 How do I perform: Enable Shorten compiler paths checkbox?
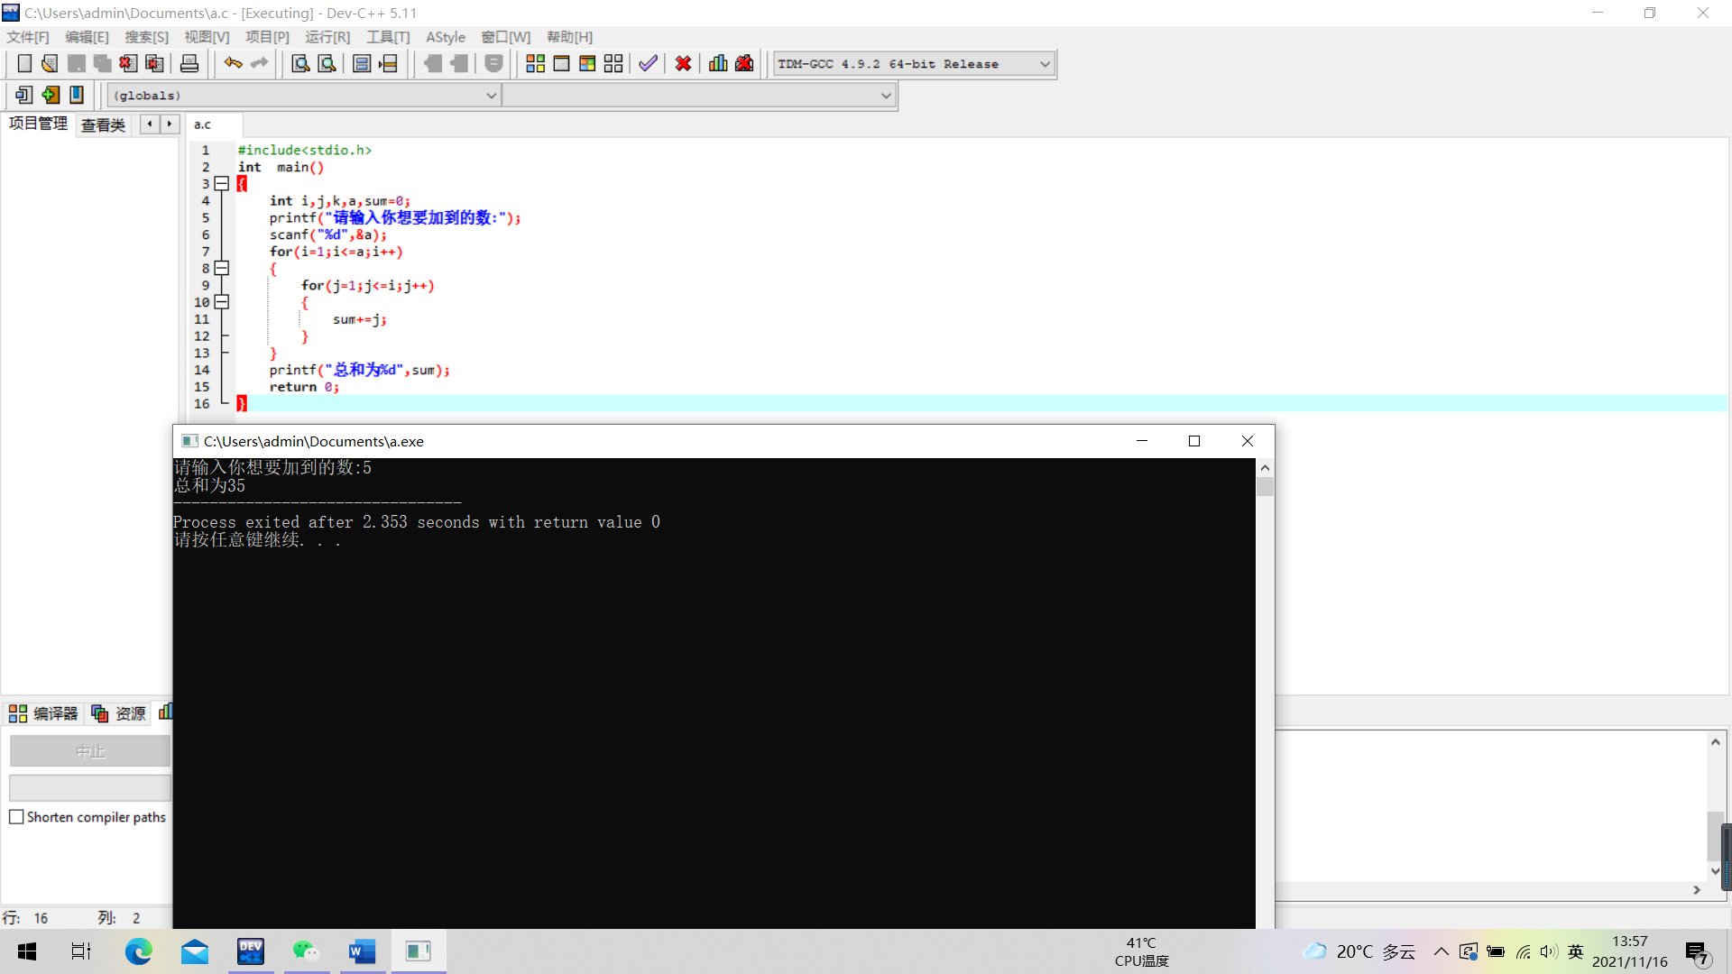pyautogui.click(x=16, y=817)
